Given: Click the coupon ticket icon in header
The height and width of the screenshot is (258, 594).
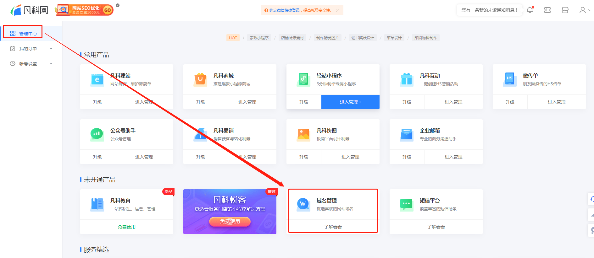Looking at the screenshot, I should (547, 10).
